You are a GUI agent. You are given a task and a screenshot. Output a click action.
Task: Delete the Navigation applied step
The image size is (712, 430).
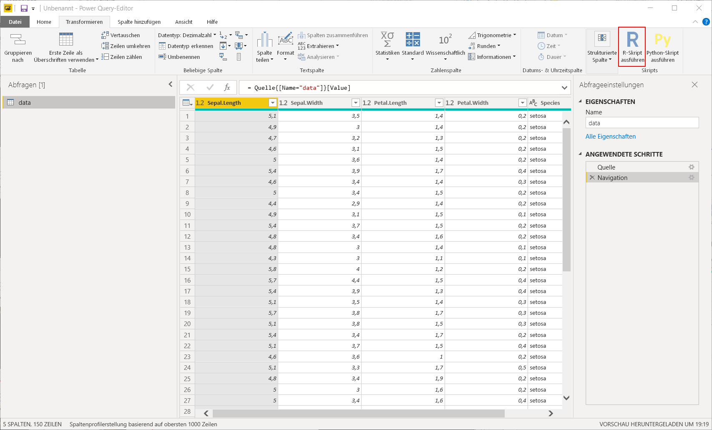pyautogui.click(x=592, y=177)
